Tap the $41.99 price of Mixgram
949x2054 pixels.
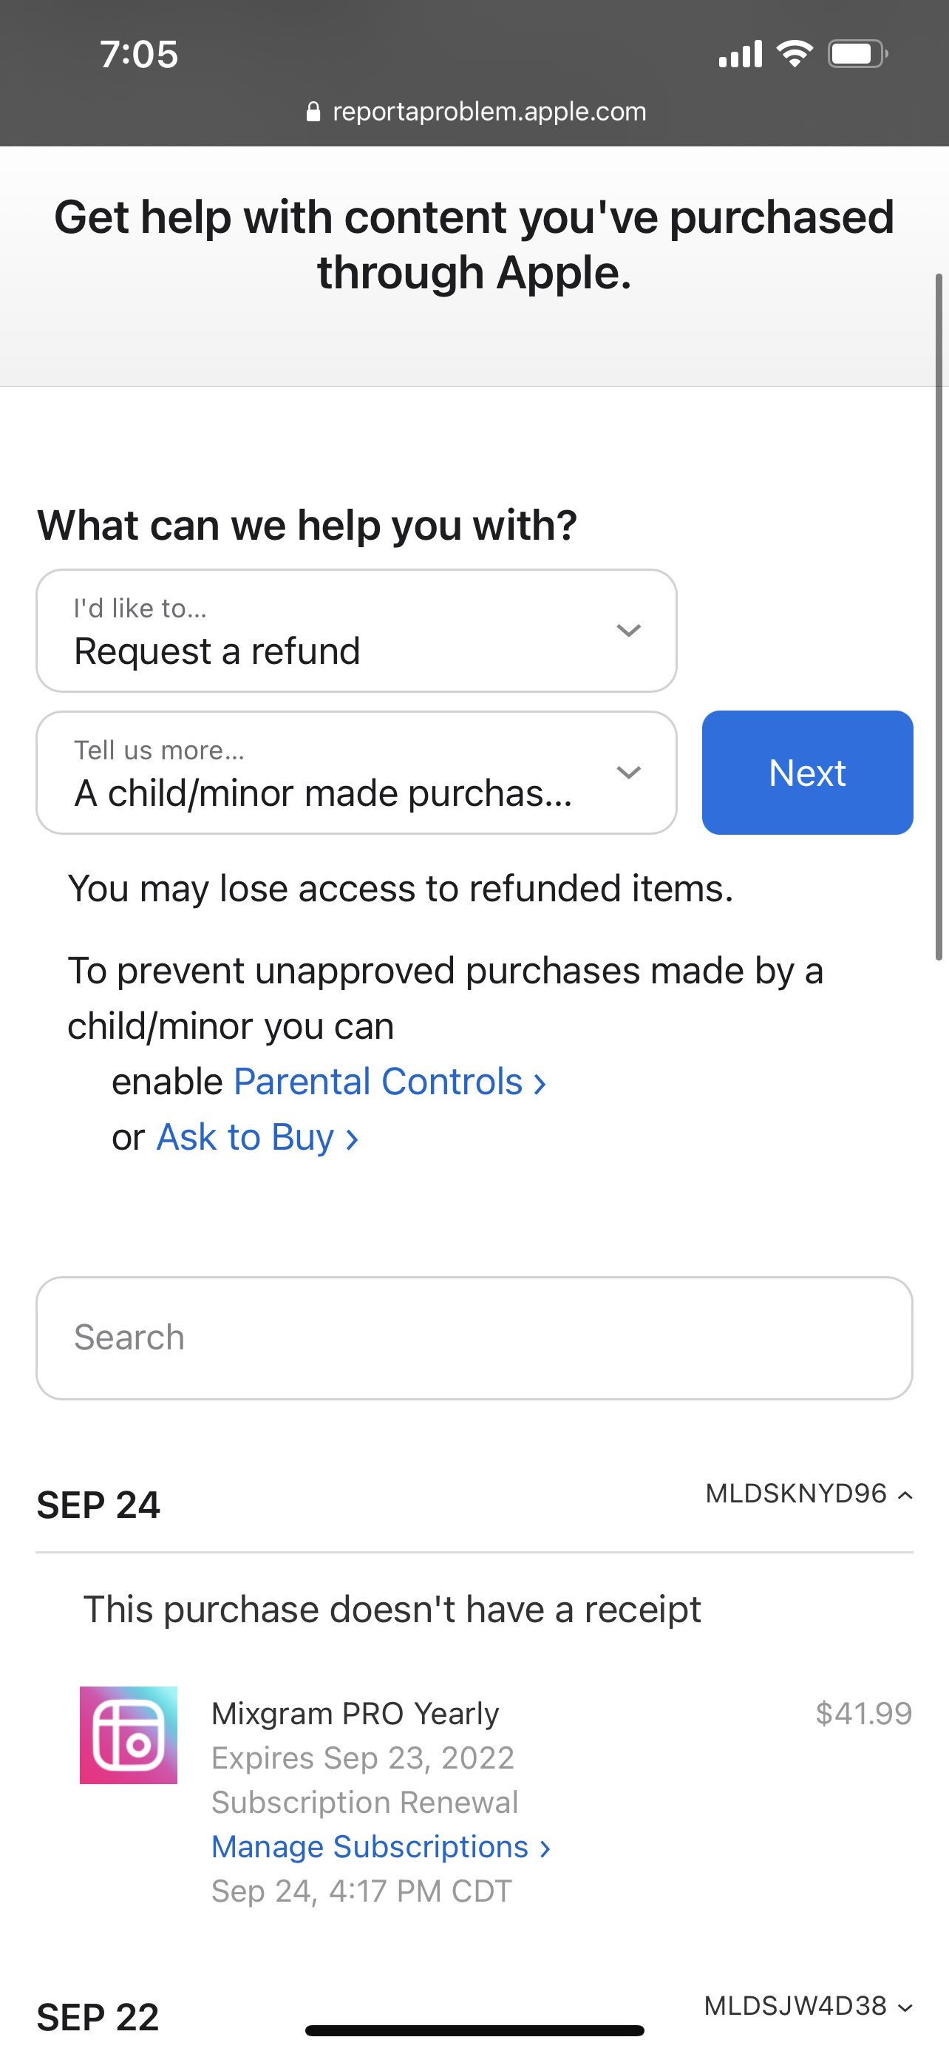(x=863, y=1714)
